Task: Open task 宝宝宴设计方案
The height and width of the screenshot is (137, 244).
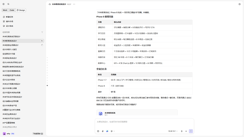Action: tap(23, 54)
